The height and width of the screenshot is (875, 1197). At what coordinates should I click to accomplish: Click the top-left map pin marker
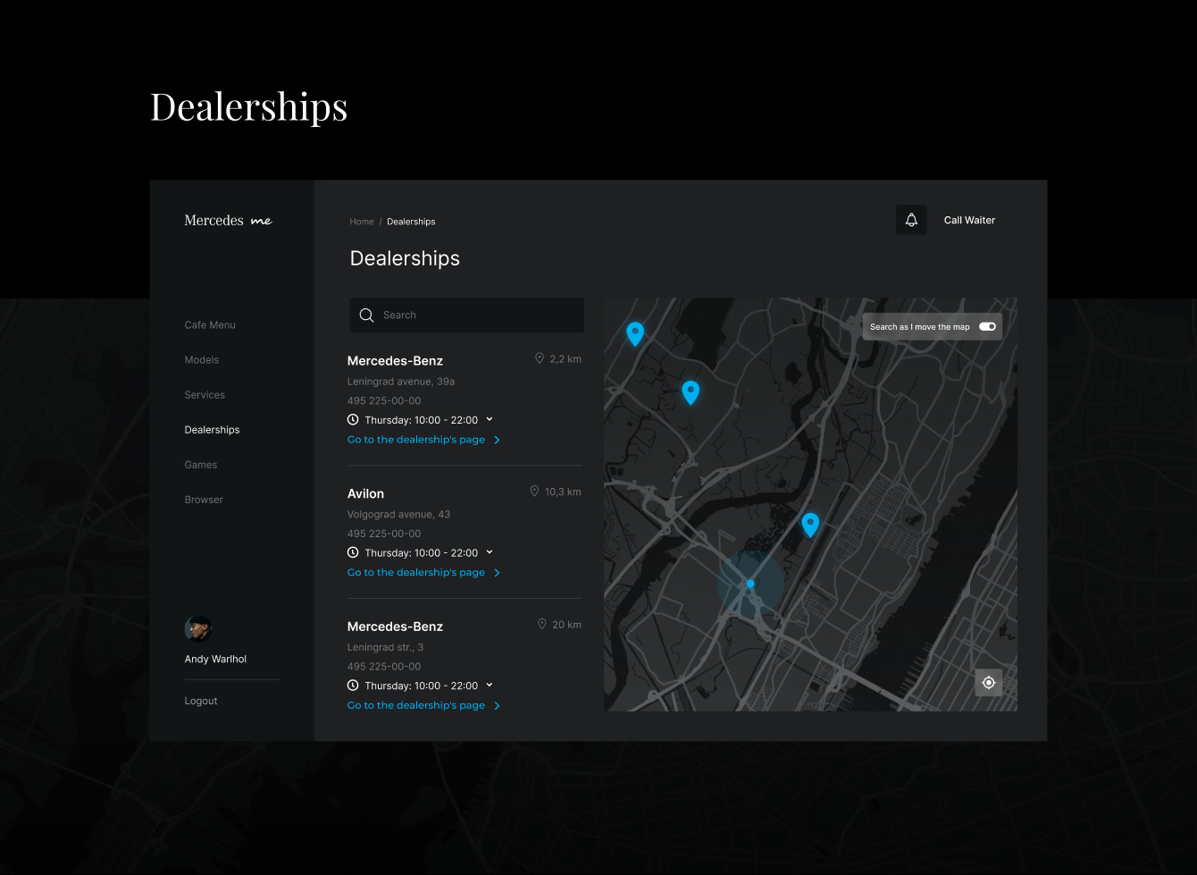point(635,333)
